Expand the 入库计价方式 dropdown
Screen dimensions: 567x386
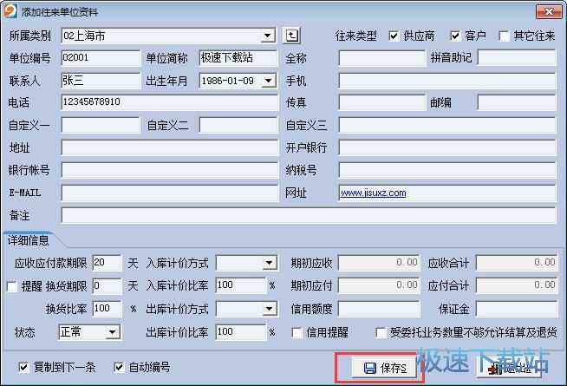270,263
